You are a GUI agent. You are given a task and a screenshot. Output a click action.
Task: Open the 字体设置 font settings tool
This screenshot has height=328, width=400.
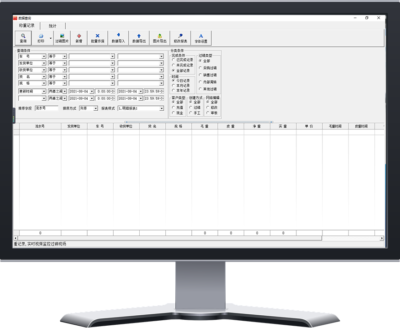(x=201, y=38)
